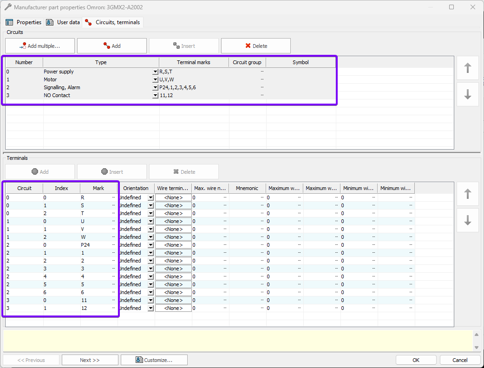Move selected circuit down using the arrow icon
This screenshot has height=368, width=484.
(x=467, y=94)
